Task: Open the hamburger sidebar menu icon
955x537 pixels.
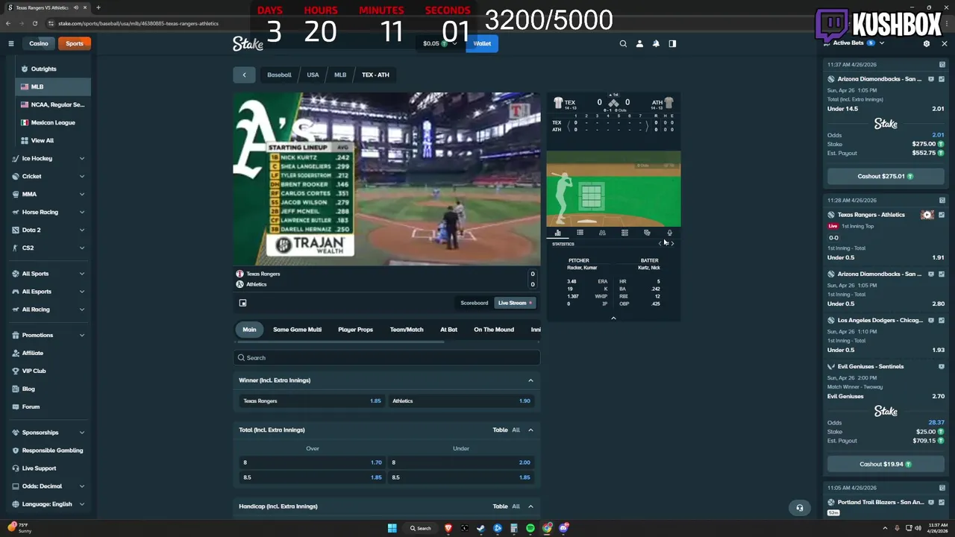Action: coord(11,43)
